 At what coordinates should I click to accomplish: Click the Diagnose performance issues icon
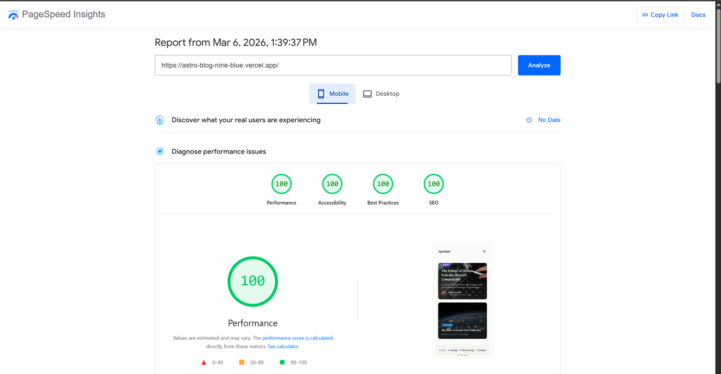coord(160,152)
